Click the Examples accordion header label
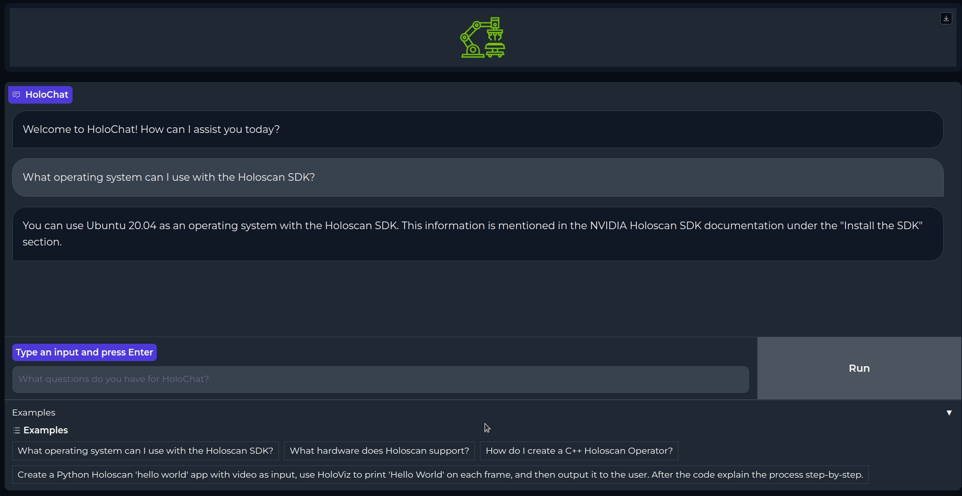This screenshot has height=496, width=962. tap(34, 412)
